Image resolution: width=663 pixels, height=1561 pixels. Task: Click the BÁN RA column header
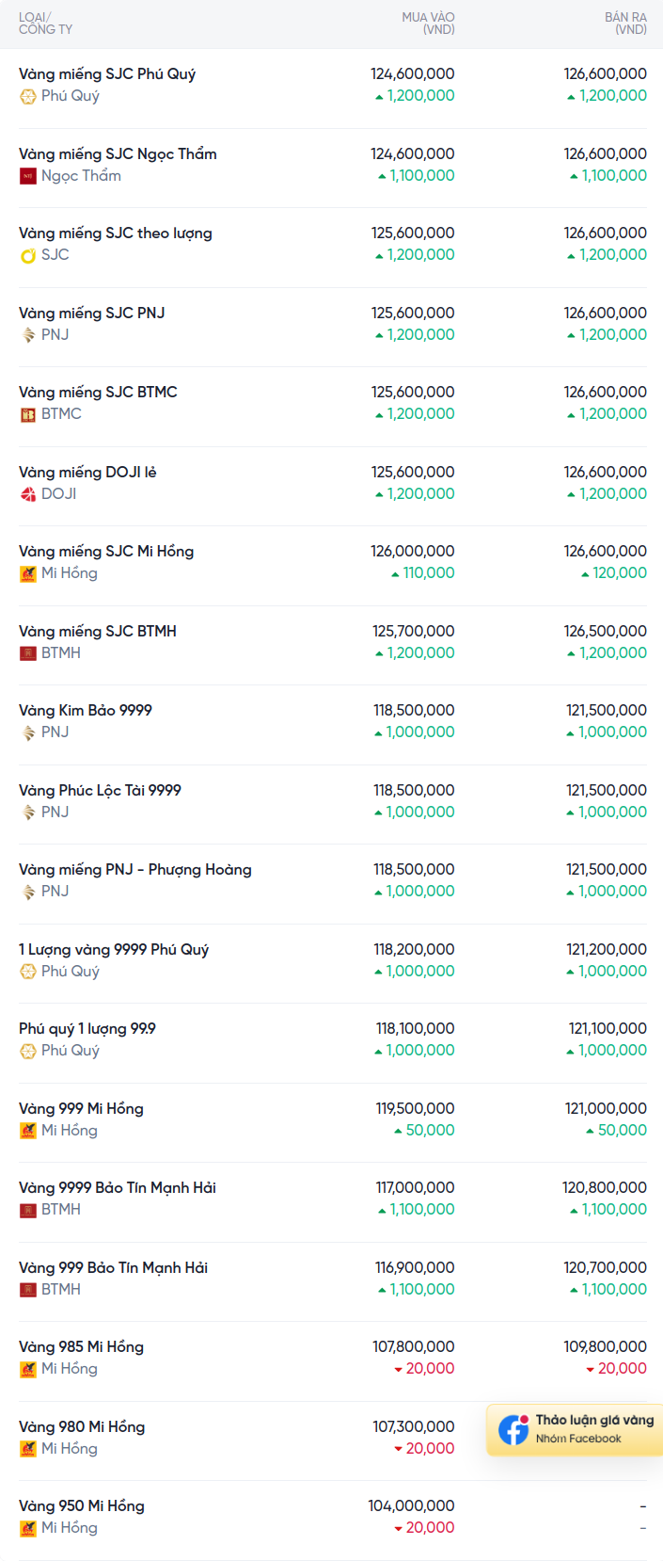[x=625, y=24]
